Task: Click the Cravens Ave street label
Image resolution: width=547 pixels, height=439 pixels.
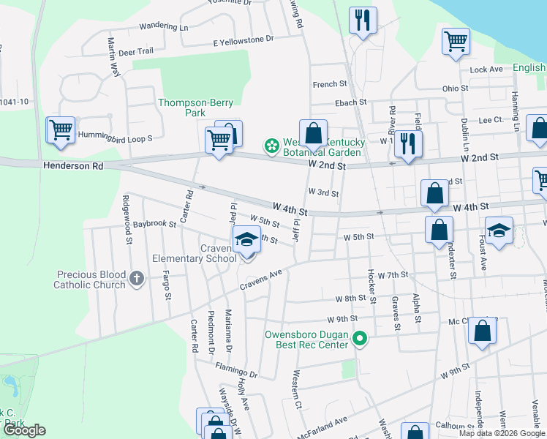Action: click(260, 279)
